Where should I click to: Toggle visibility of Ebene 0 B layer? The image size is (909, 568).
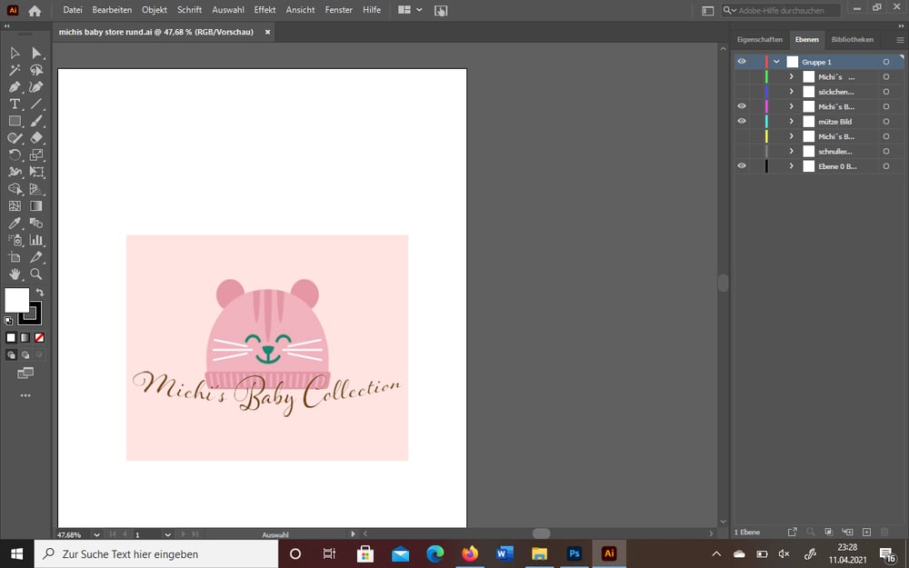coord(742,165)
